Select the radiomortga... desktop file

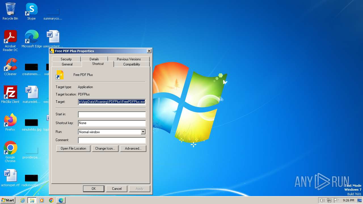click(31, 180)
